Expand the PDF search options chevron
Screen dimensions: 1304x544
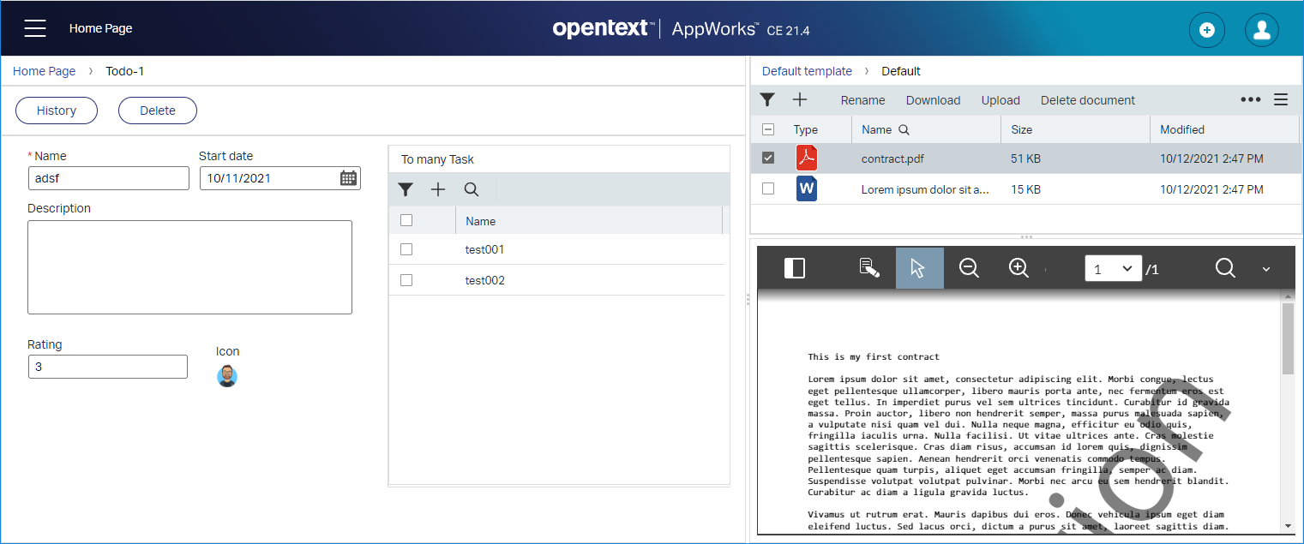tap(1266, 269)
